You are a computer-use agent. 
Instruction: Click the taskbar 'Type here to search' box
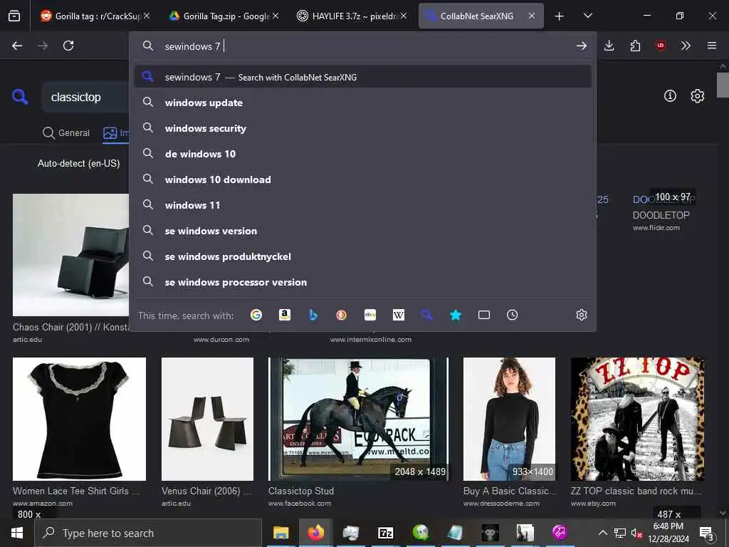148,533
